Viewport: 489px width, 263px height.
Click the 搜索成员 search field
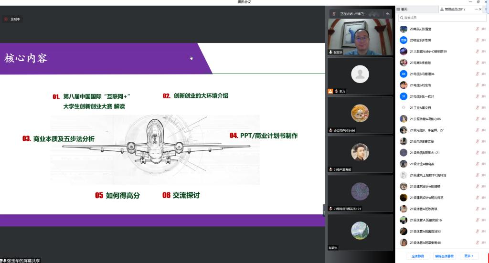442,18
